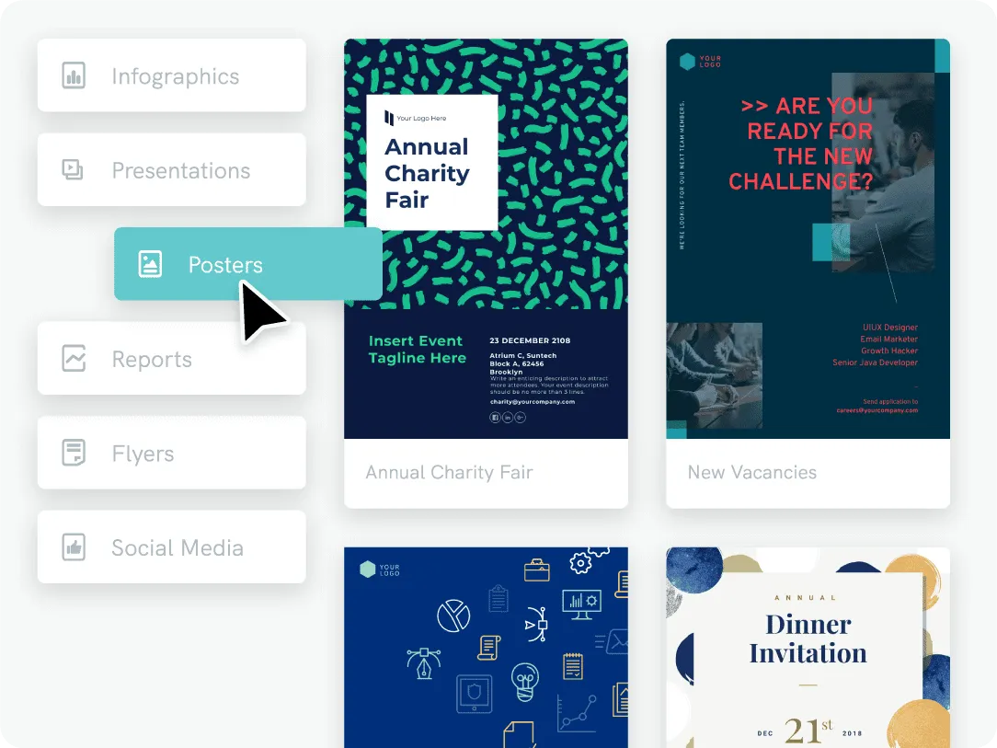Click the Posters picture icon
Image resolution: width=997 pixels, height=748 pixels.
(150, 264)
